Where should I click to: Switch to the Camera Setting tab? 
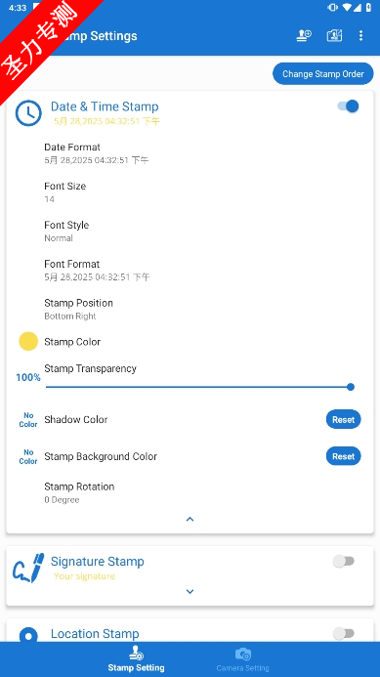pos(242,659)
